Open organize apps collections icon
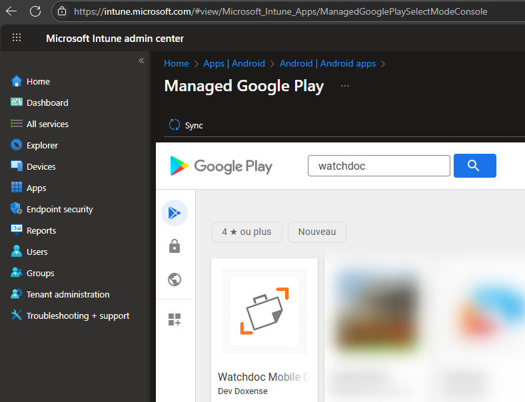The height and width of the screenshot is (402, 525). coord(175,319)
